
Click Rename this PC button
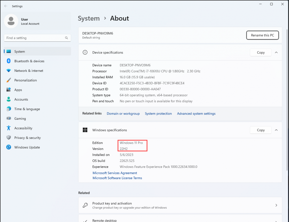pos(262,35)
